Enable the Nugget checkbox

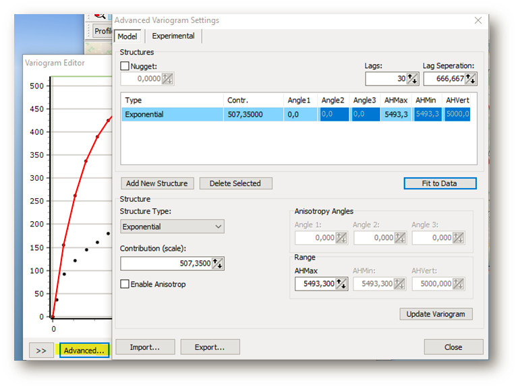[x=125, y=66]
